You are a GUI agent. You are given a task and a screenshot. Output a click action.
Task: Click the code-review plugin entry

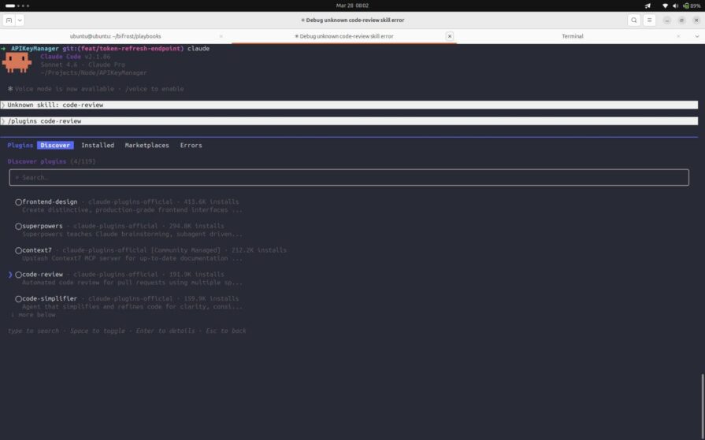click(43, 275)
